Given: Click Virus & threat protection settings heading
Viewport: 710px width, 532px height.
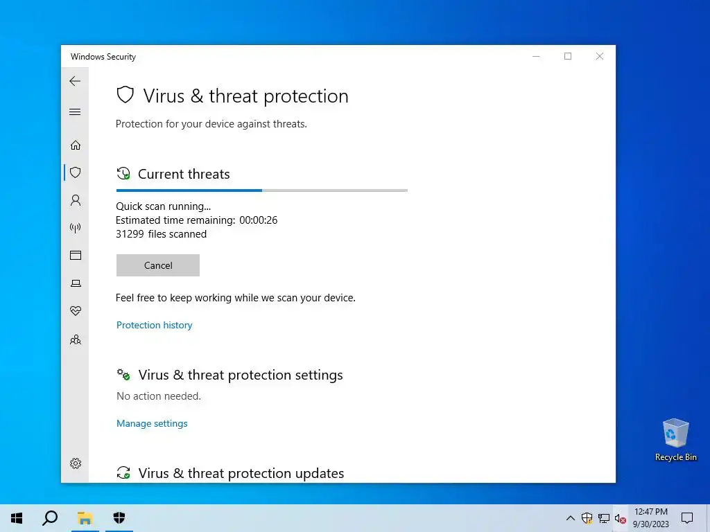Looking at the screenshot, I should tap(241, 375).
